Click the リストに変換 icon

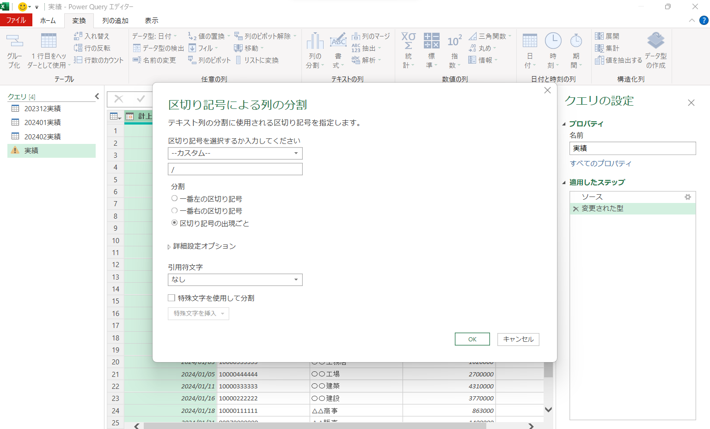click(x=239, y=60)
